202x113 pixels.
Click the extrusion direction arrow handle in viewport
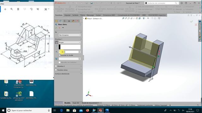click(130, 47)
